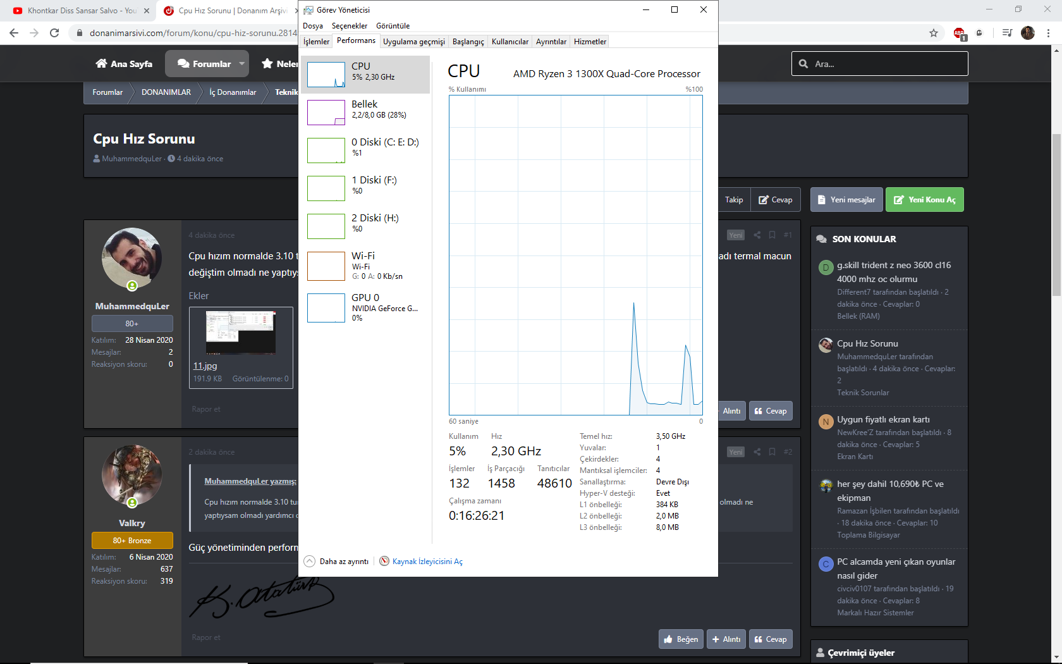Screen dimensions: 1062x664
Task: Open the AdBlock extension icon
Action: click(960, 33)
